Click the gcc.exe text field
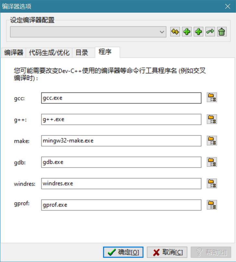236x262 pixels. pos(121,98)
